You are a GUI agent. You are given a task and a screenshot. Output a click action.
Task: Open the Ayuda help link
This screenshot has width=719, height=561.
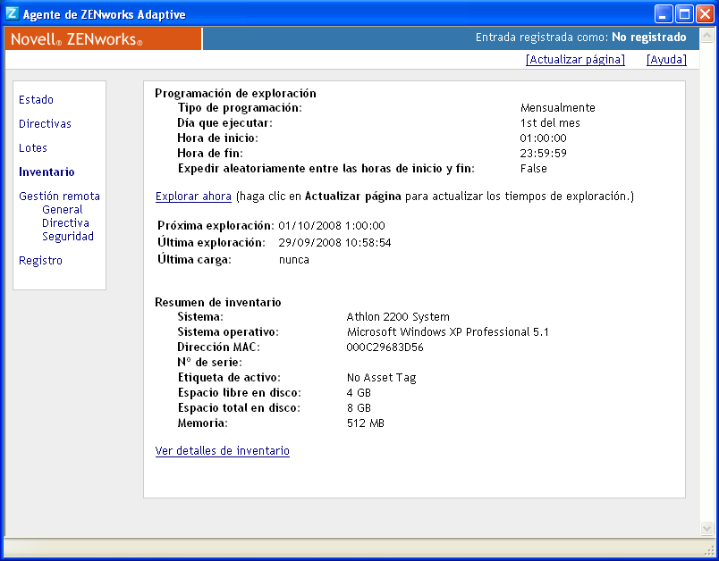click(x=667, y=60)
